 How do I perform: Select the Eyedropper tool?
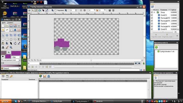[19, 43]
